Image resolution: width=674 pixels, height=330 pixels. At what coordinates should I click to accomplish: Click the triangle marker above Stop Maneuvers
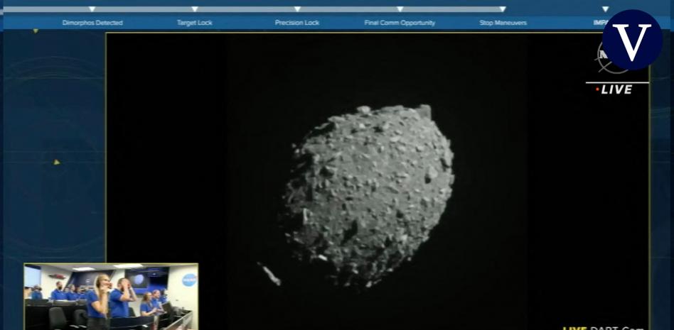tap(503, 9)
